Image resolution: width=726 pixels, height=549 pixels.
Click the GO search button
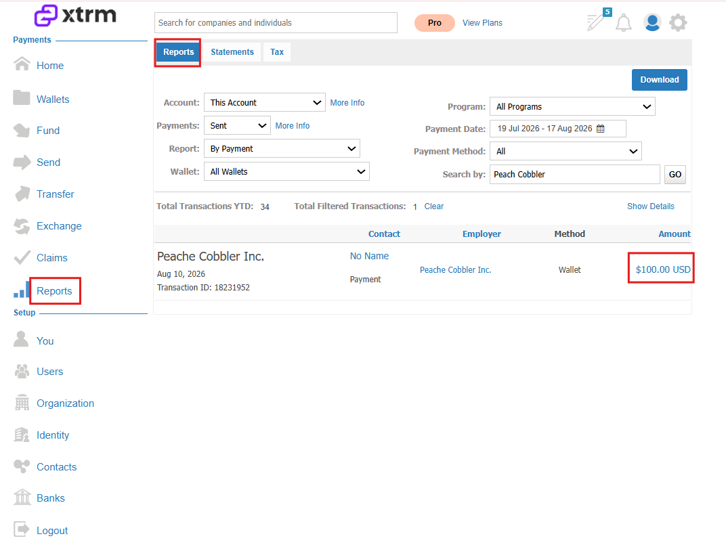pyautogui.click(x=675, y=175)
